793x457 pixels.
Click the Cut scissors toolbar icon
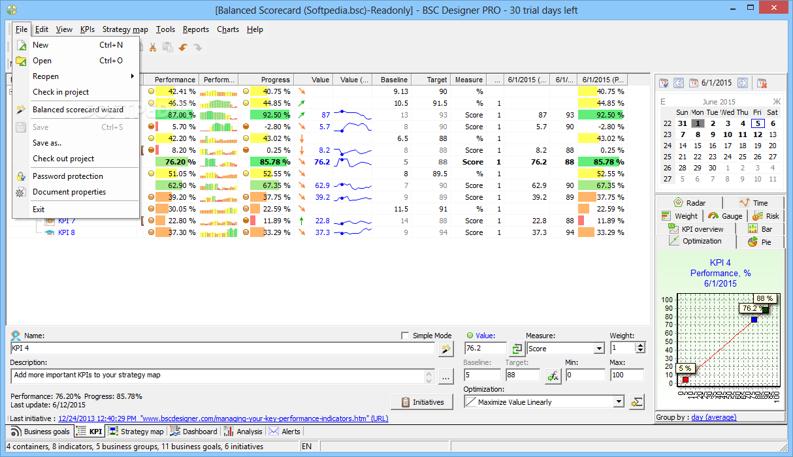click(153, 47)
